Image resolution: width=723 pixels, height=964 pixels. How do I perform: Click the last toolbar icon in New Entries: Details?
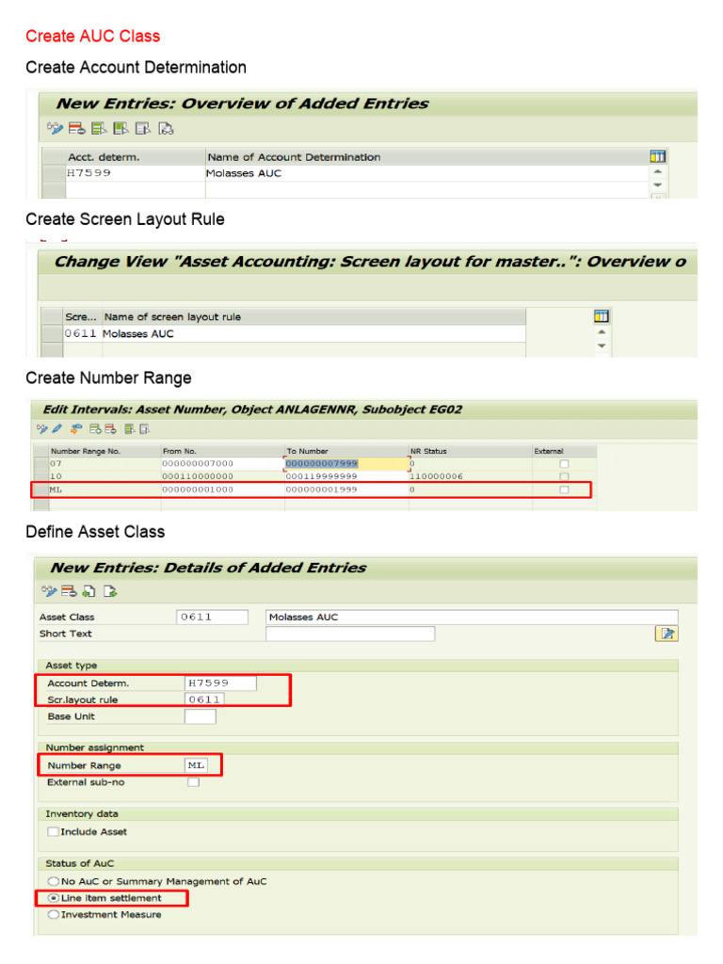pyautogui.click(x=111, y=591)
